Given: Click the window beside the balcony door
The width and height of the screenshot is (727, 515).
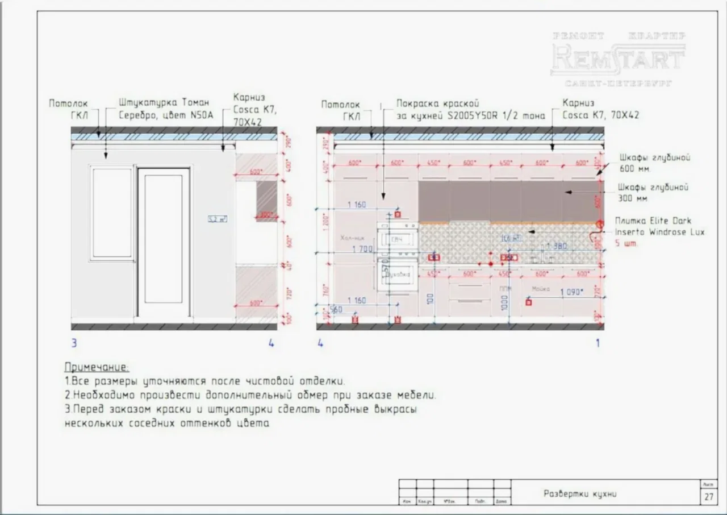Looking at the screenshot, I should point(112,213).
